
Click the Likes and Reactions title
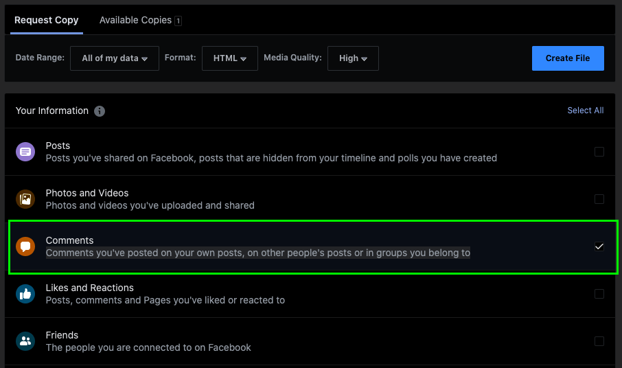coord(90,288)
